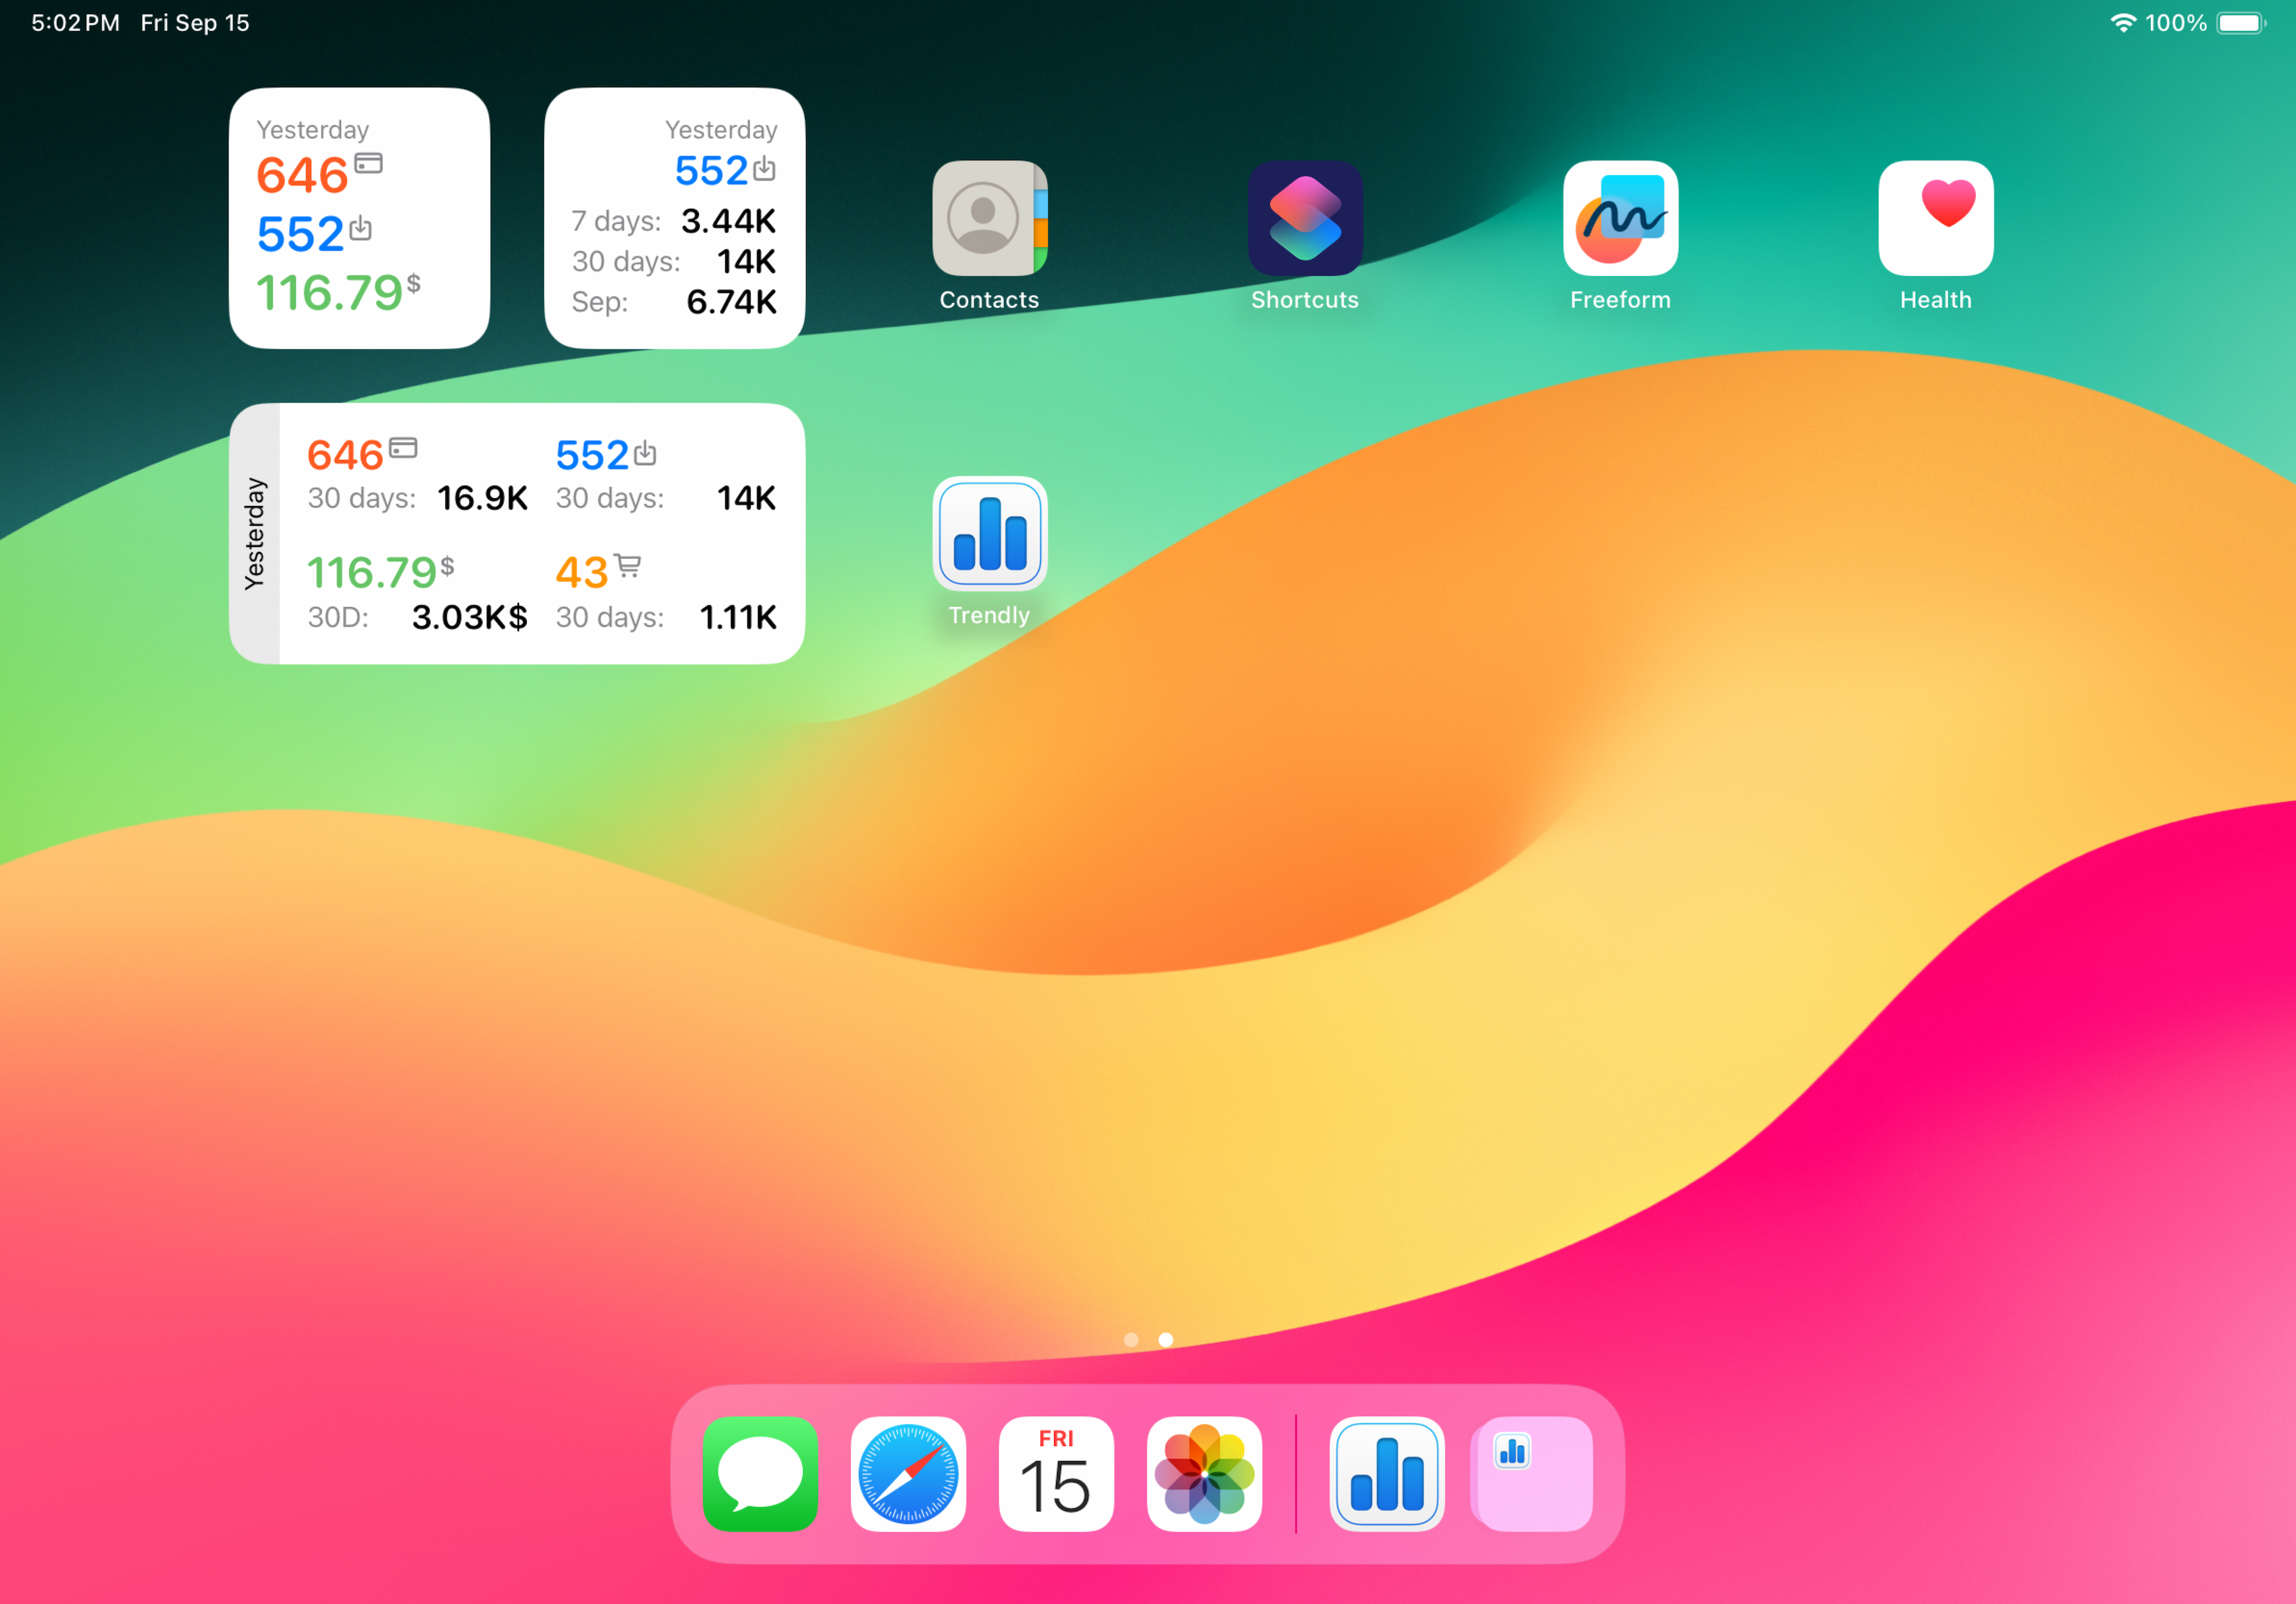
Task: Launch Safari from the dock
Action: click(x=908, y=1473)
